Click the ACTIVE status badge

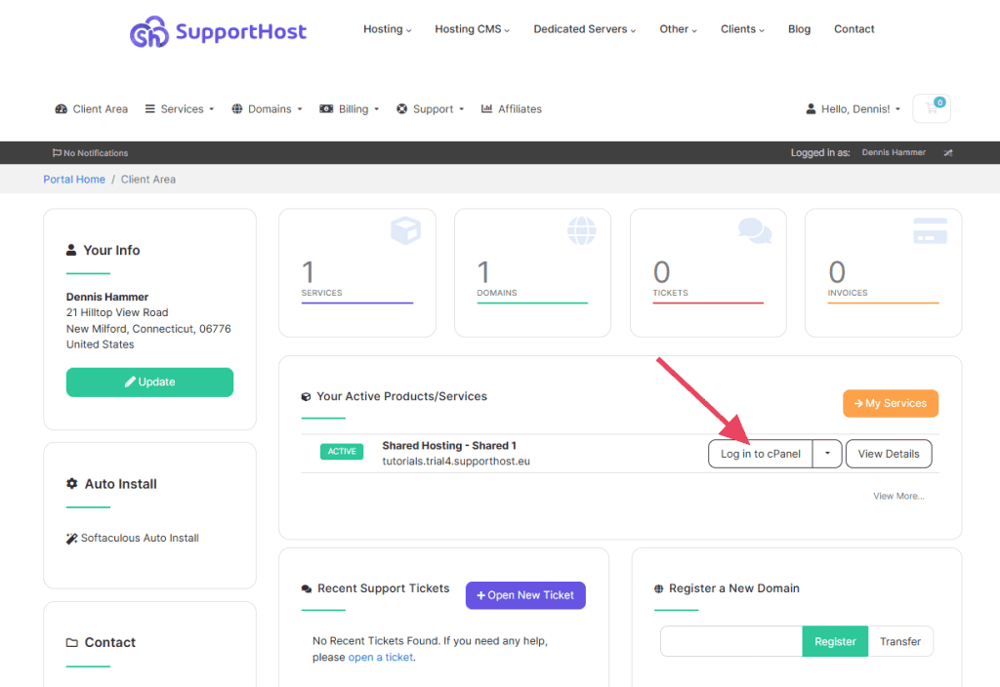[x=342, y=451]
